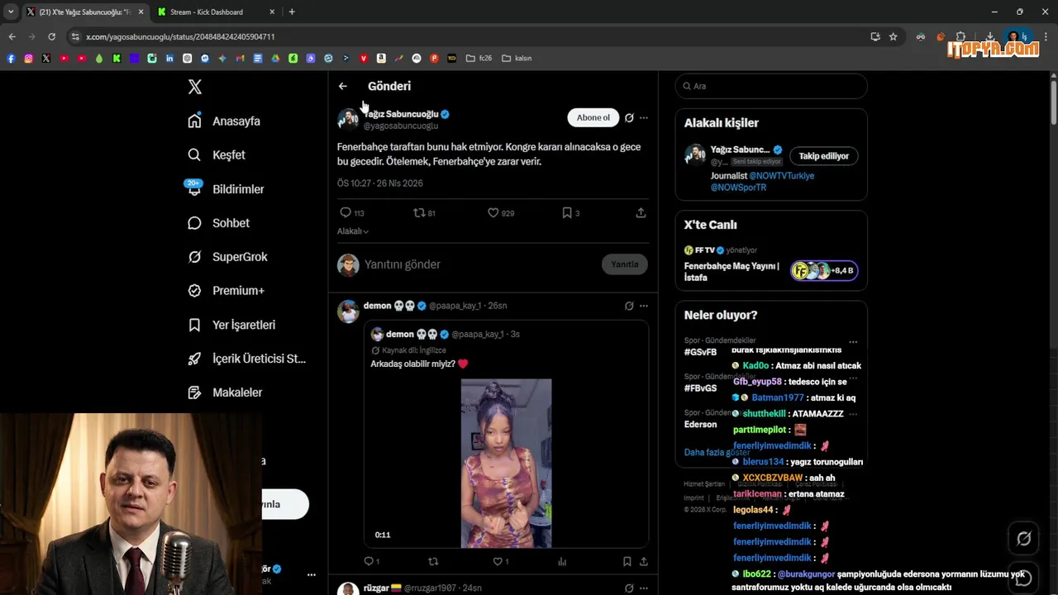Click Grok icon on demon's reply
The image size is (1058, 595).
coord(629,306)
